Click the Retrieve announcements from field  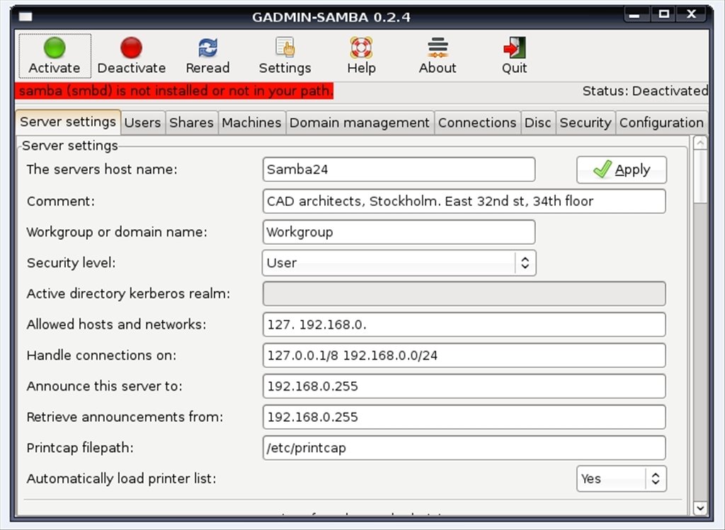pyautogui.click(x=464, y=417)
